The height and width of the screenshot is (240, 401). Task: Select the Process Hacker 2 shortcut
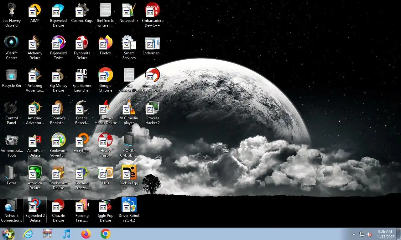(x=153, y=112)
